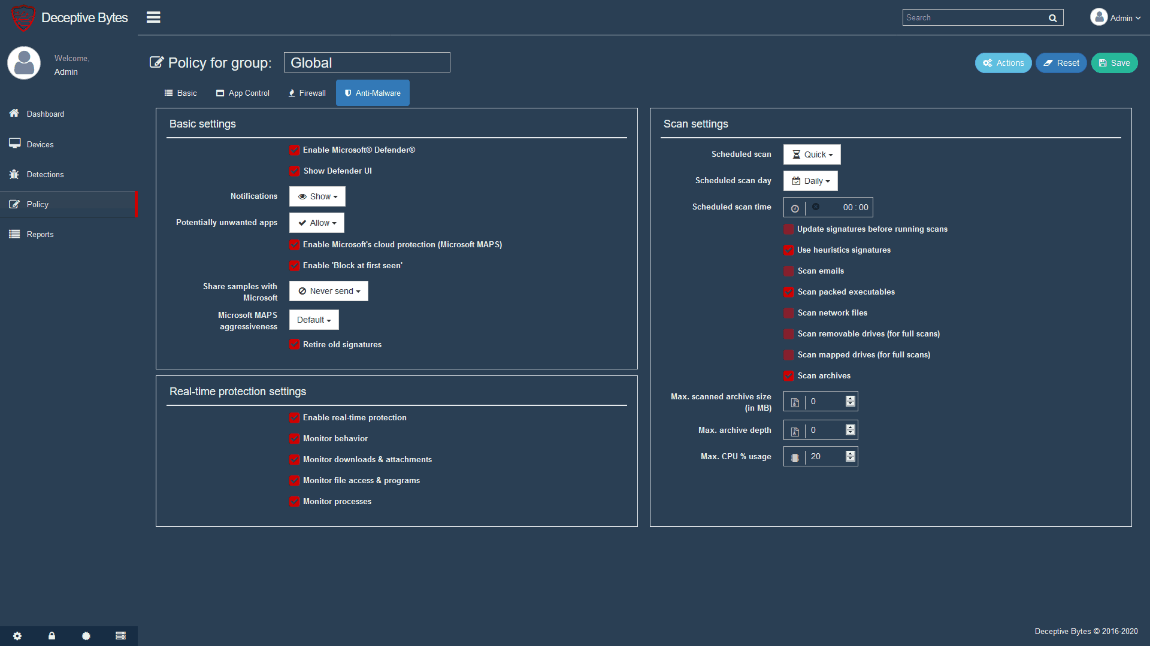1150x646 pixels.
Task: Click the server stack icon at bottom left
Action: pos(120,636)
